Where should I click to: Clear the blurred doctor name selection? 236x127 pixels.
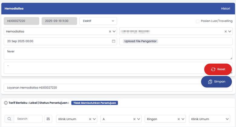click(225, 32)
